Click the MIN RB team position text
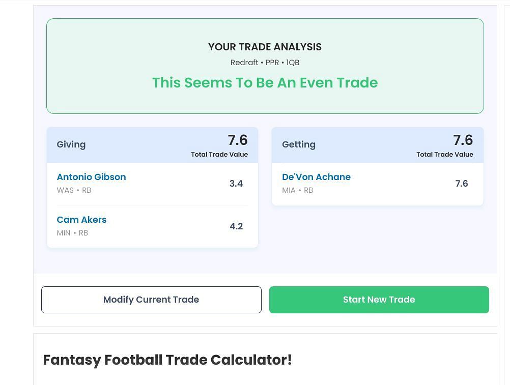This screenshot has height=385, width=510. 72,233
